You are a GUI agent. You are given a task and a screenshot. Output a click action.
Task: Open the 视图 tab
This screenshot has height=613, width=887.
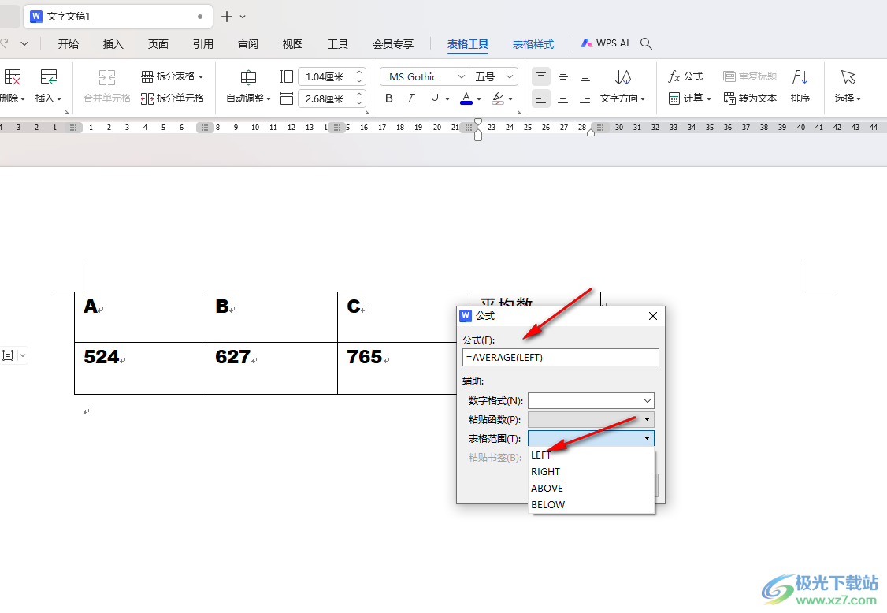[292, 43]
